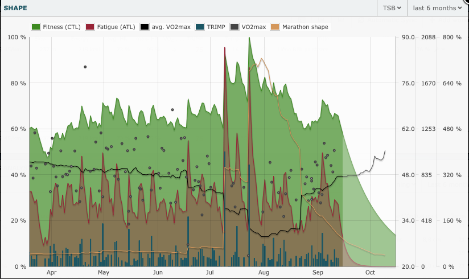Click the 640 % marathon shape axis label
The image size is (469, 279).
(452, 83)
